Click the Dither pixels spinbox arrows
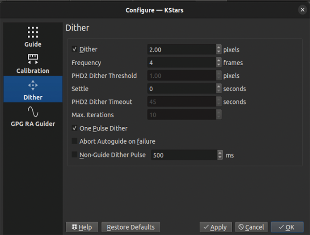 click(219, 50)
